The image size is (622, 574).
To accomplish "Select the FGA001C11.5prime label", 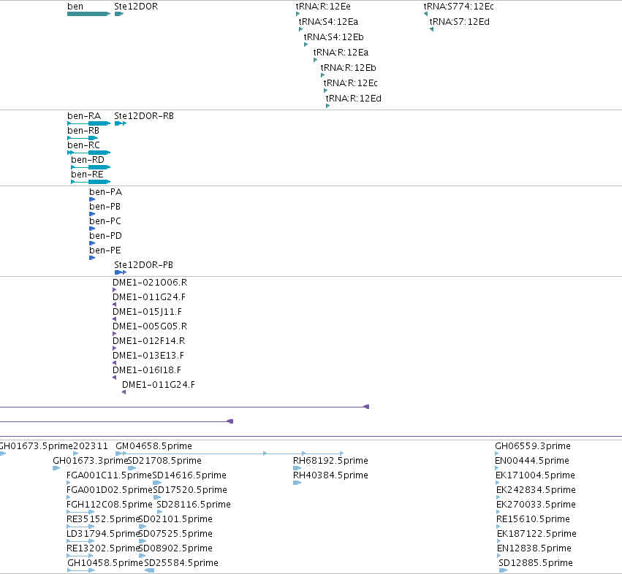I will click(109, 475).
